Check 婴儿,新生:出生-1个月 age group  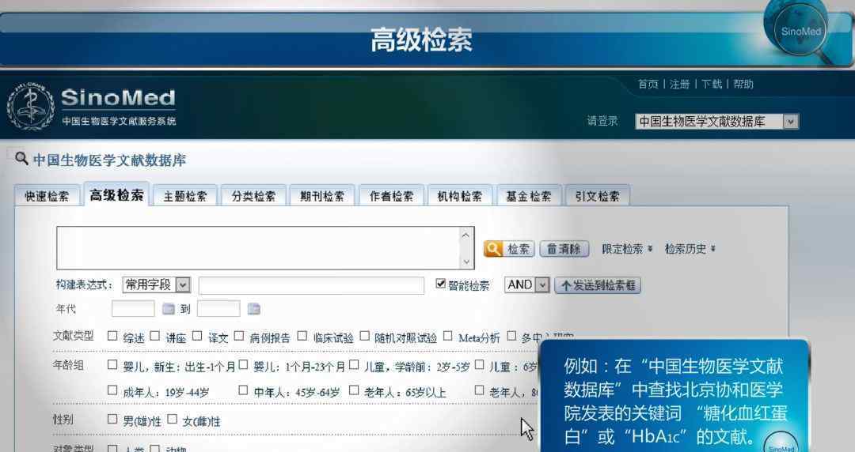(x=112, y=365)
